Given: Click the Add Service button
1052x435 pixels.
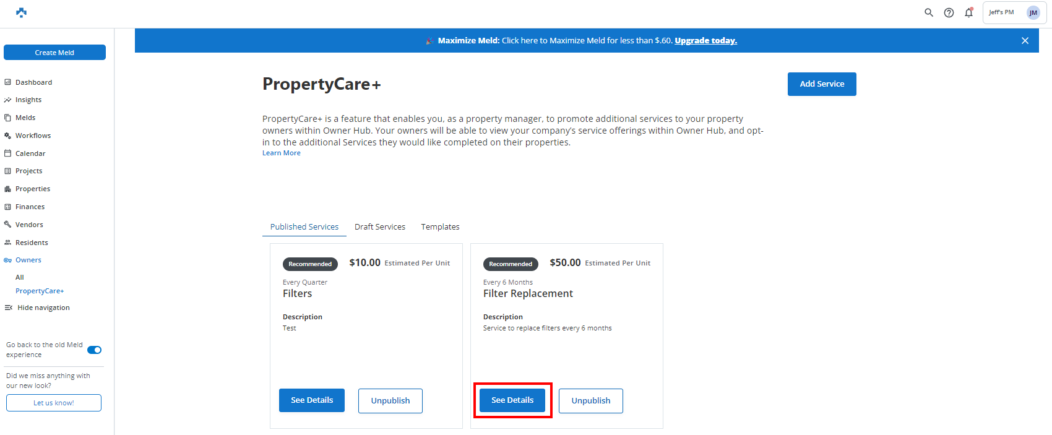Looking at the screenshot, I should [x=822, y=84].
